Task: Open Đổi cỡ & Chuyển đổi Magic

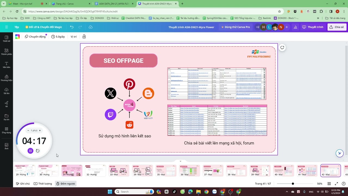Action: click(43, 27)
